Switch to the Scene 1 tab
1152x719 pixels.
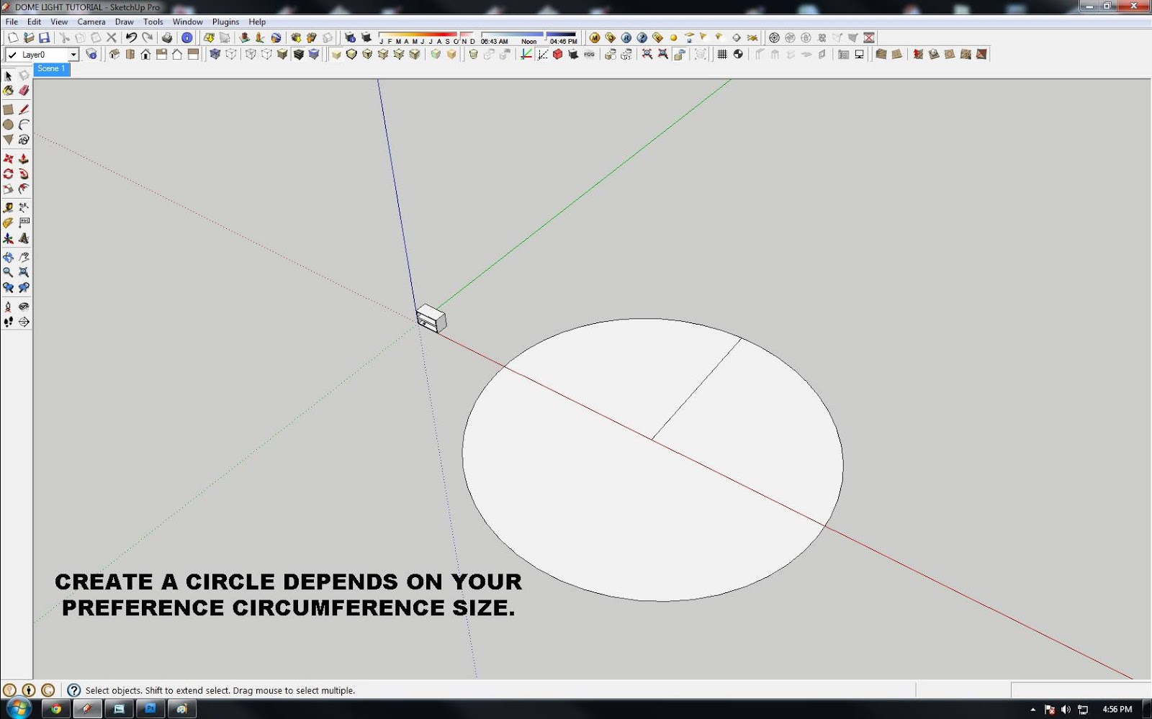50,69
